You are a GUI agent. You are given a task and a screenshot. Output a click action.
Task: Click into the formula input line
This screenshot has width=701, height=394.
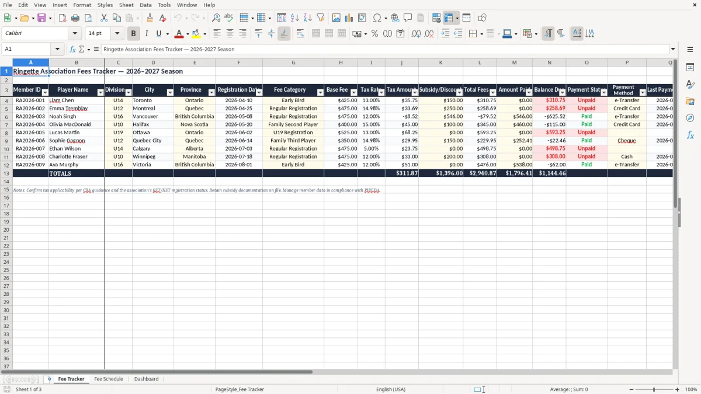point(384,49)
